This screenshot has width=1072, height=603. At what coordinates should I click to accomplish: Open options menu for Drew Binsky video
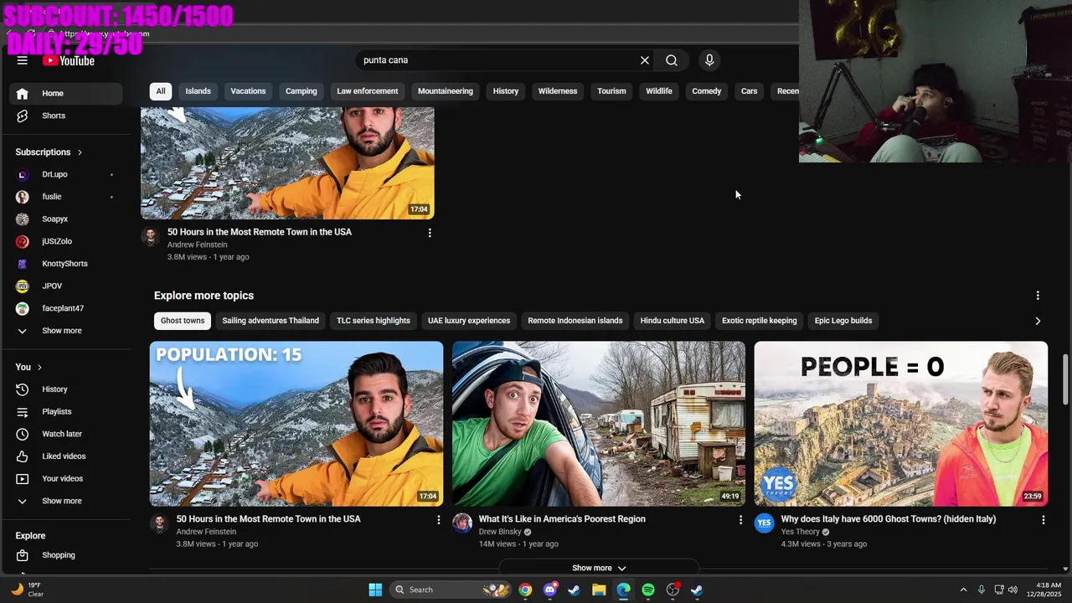pyautogui.click(x=740, y=520)
